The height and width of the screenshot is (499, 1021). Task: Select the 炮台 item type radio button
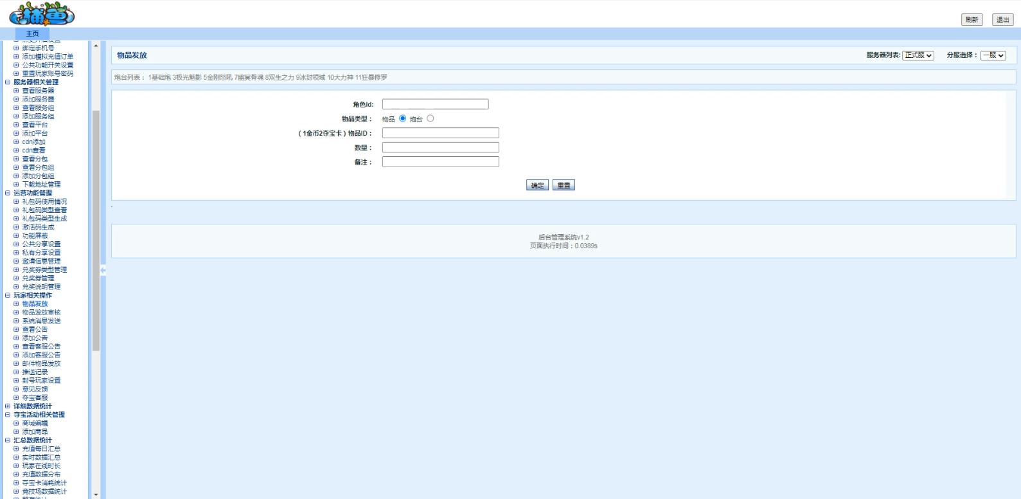pyautogui.click(x=431, y=118)
